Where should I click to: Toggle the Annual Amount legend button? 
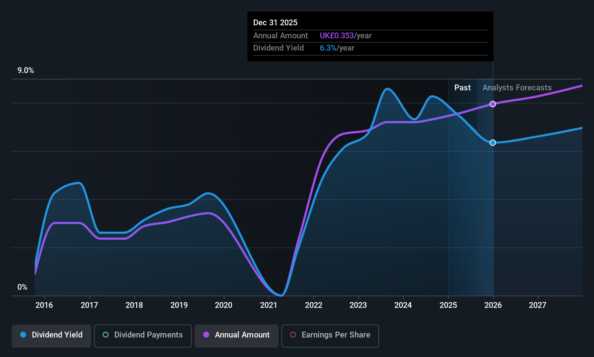[237, 336]
